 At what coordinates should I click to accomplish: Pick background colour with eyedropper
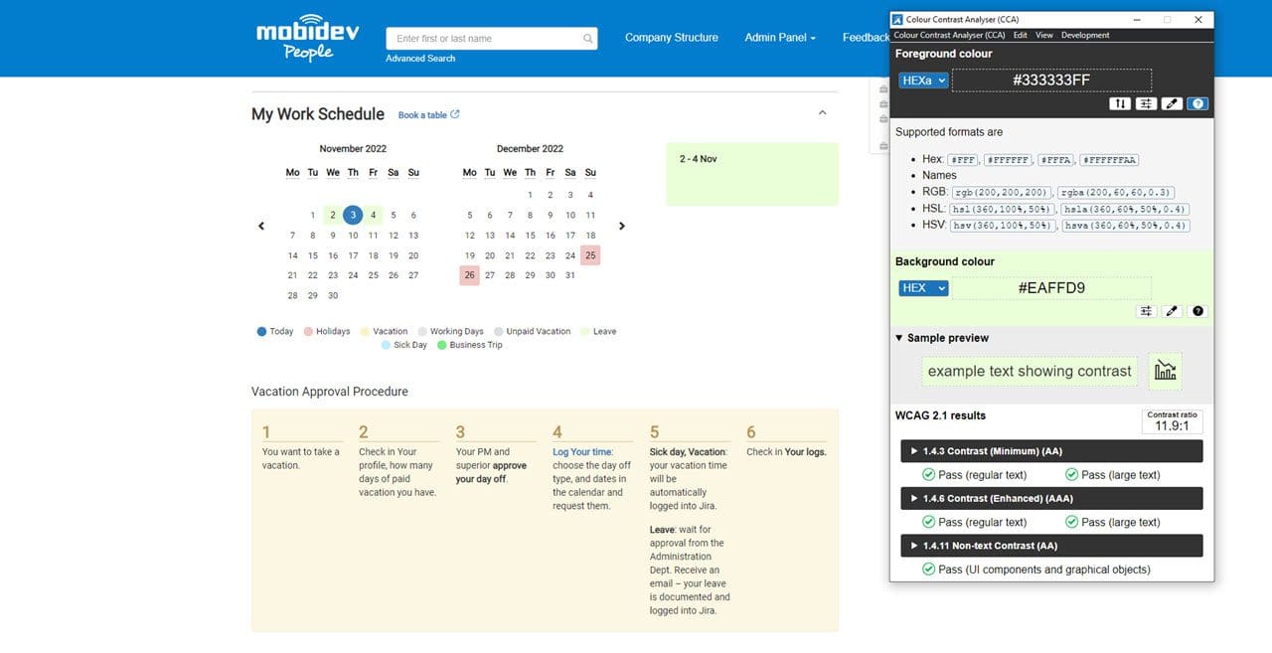click(1172, 311)
